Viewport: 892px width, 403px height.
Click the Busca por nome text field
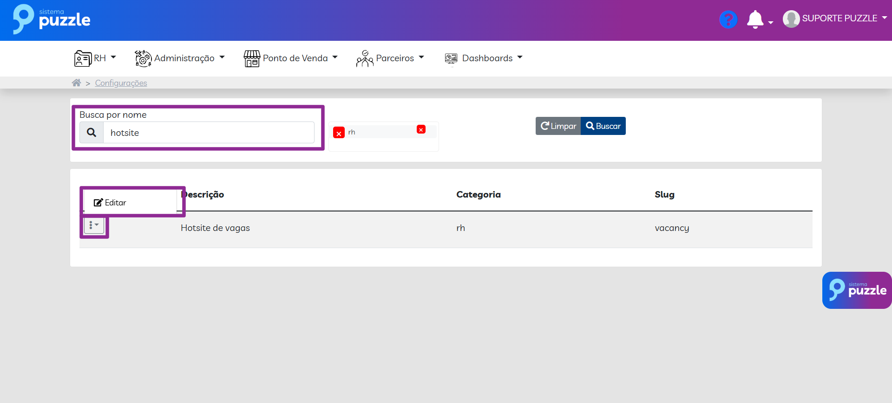click(x=208, y=133)
